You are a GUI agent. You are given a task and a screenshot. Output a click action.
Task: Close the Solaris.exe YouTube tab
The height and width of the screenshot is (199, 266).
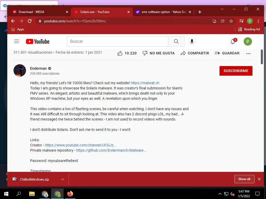click(x=129, y=12)
